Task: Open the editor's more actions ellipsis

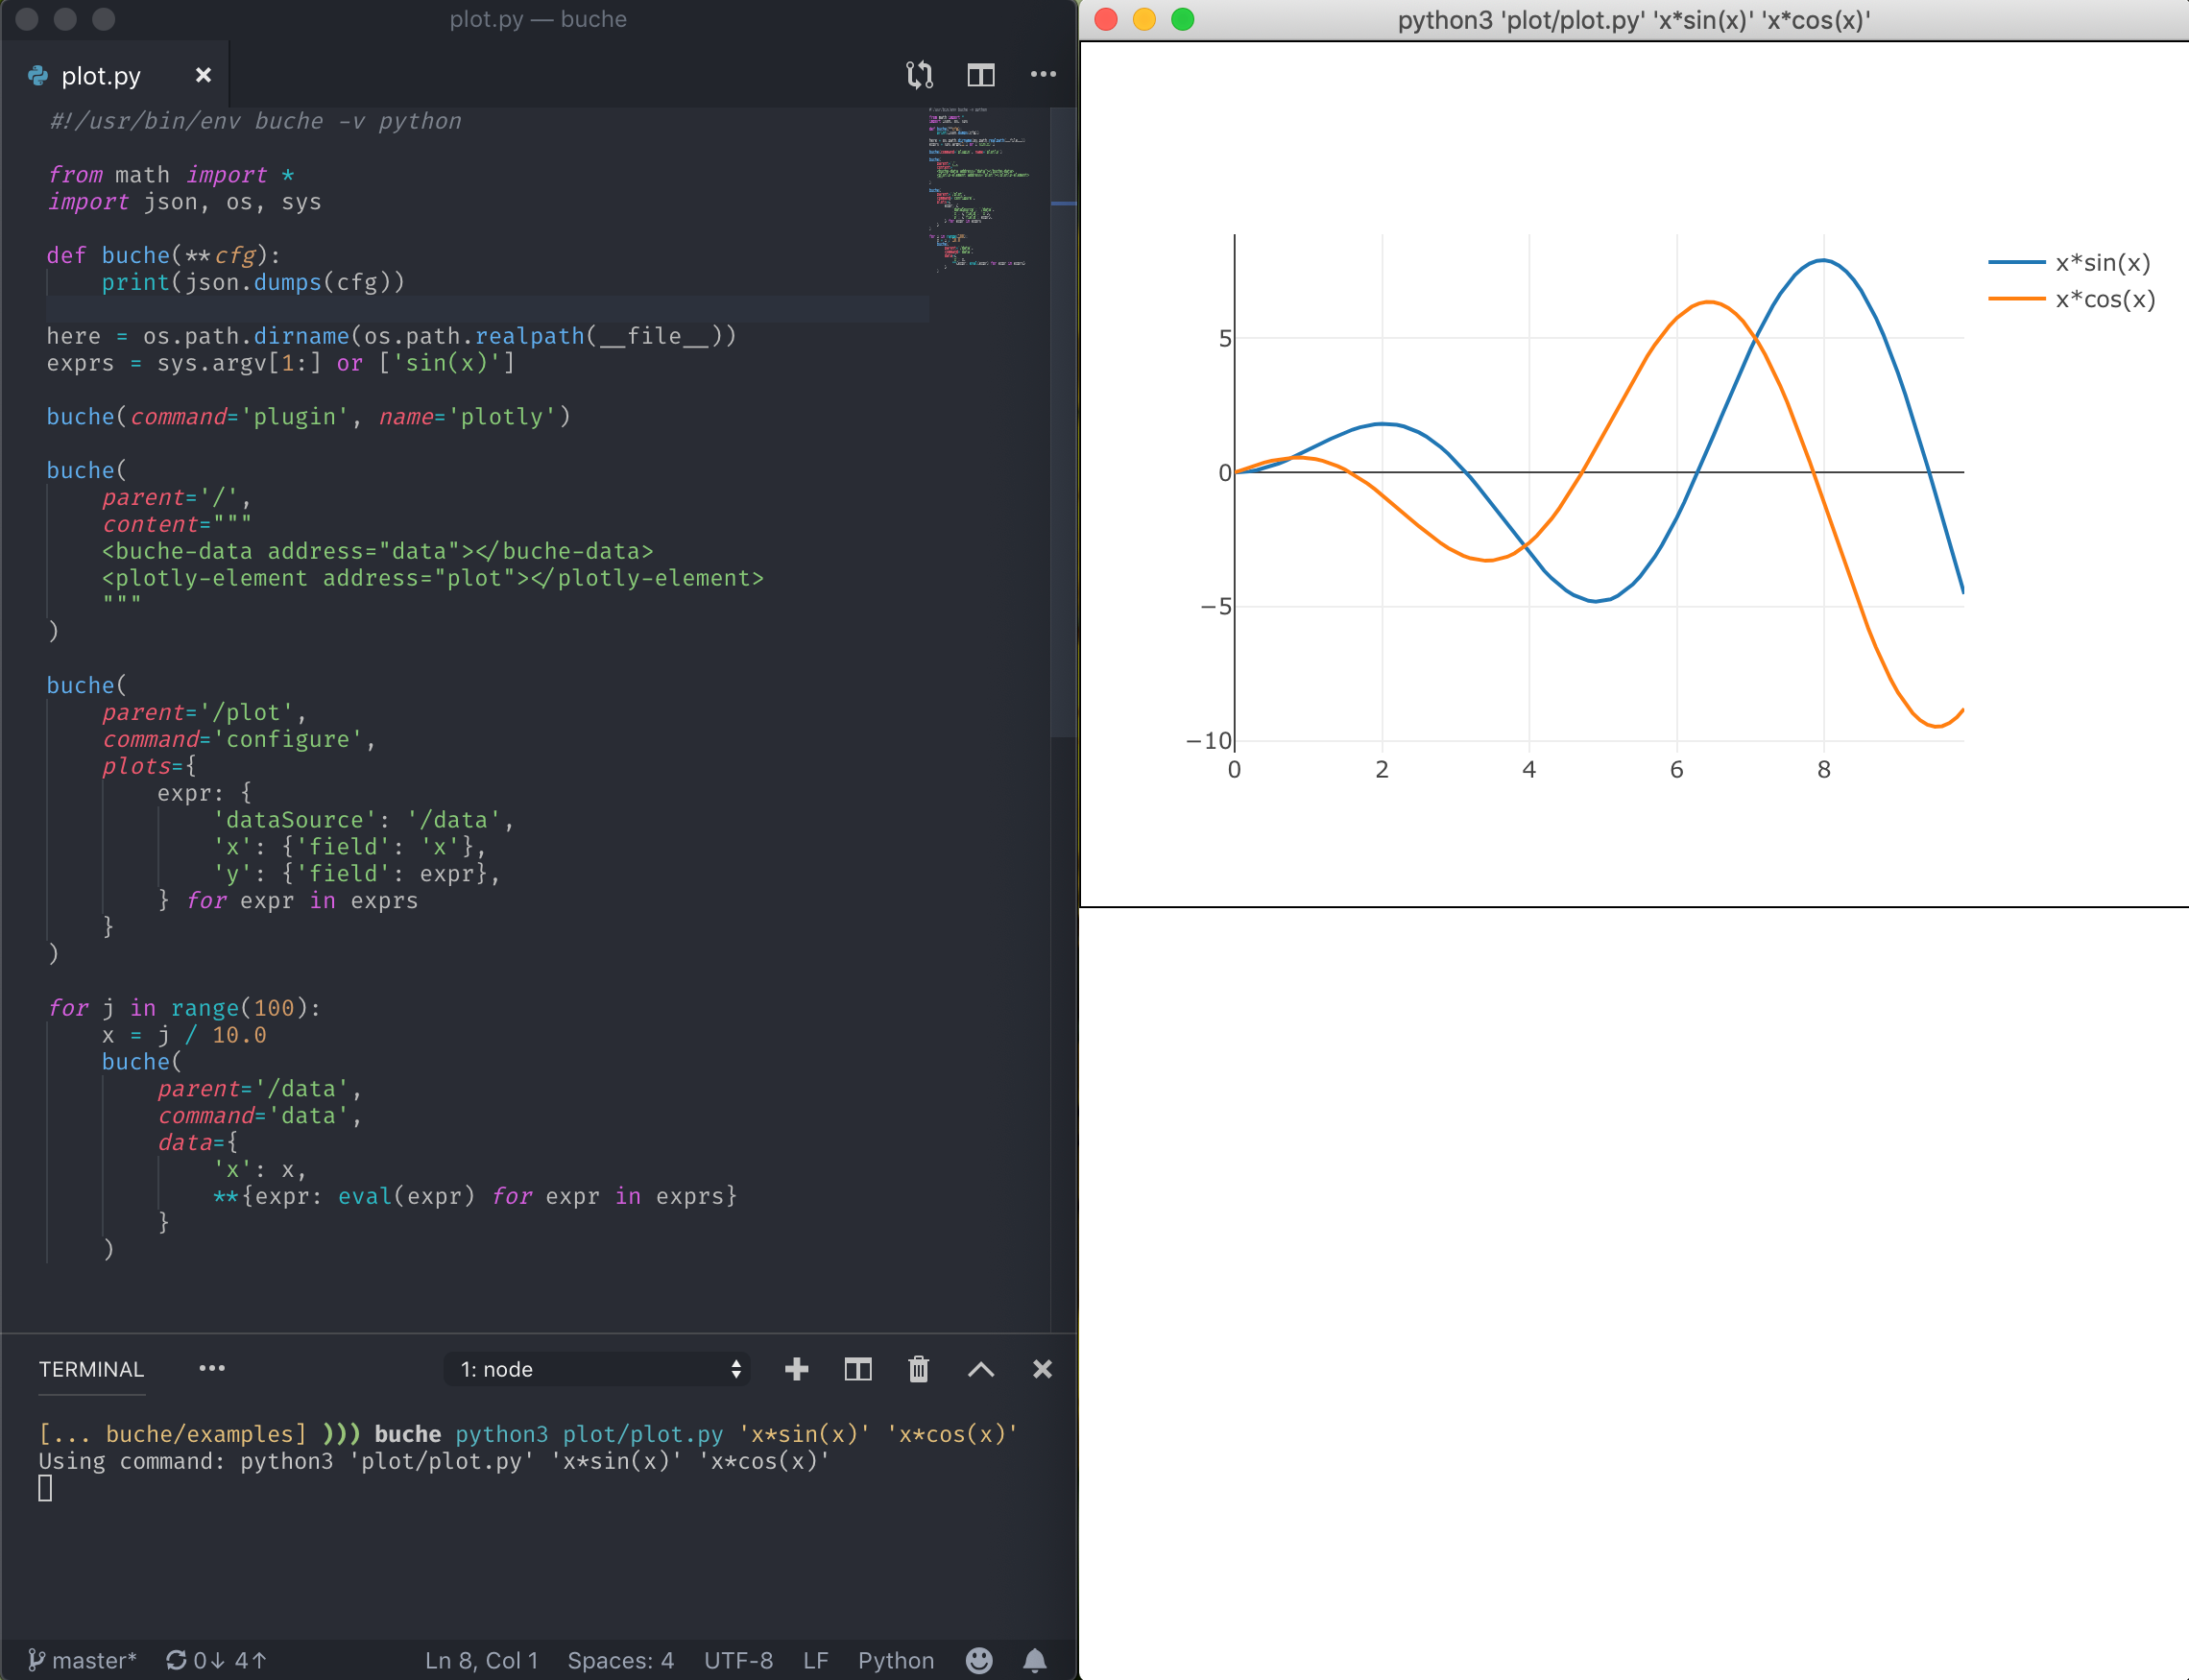Action: click(x=1043, y=75)
